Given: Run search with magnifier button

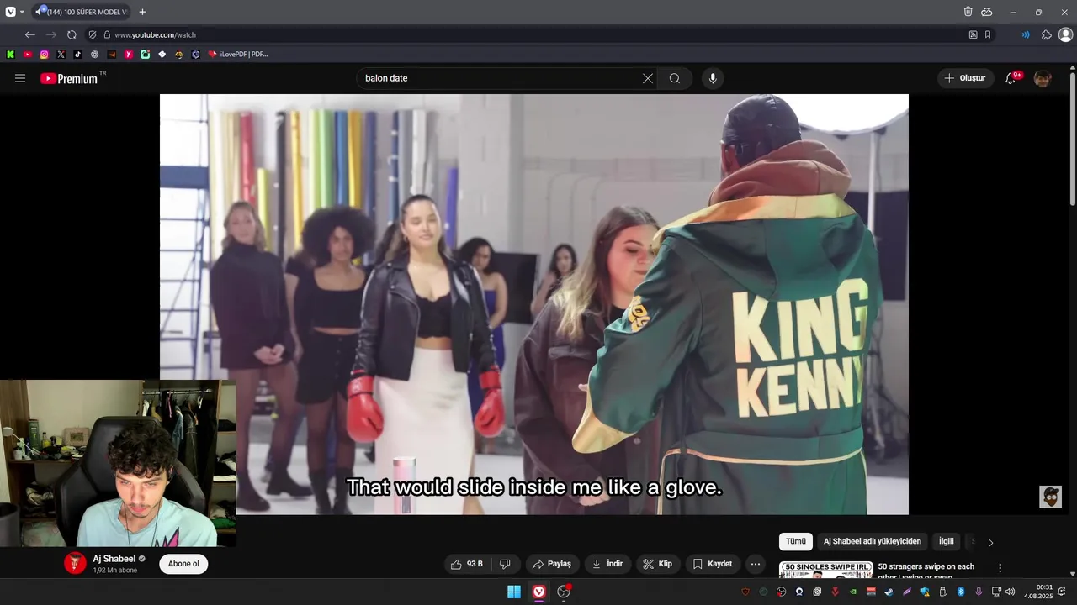Looking at the screenshot, I should (675, 78).
